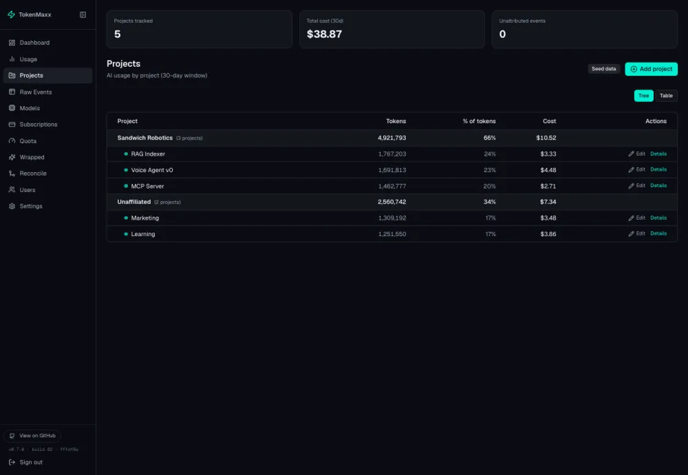
Task: Click the % of tokens column header
Action: 479,121
